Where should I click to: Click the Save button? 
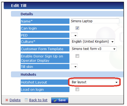click(60, 100)
